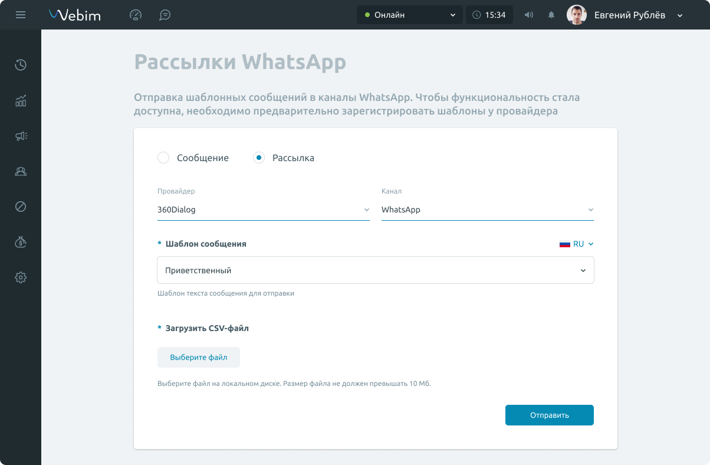Expand the Шаблон сообщения "Приветственный" dropdown
The image size is (710, 465).
pyautogui.click(x=375, y=270)
